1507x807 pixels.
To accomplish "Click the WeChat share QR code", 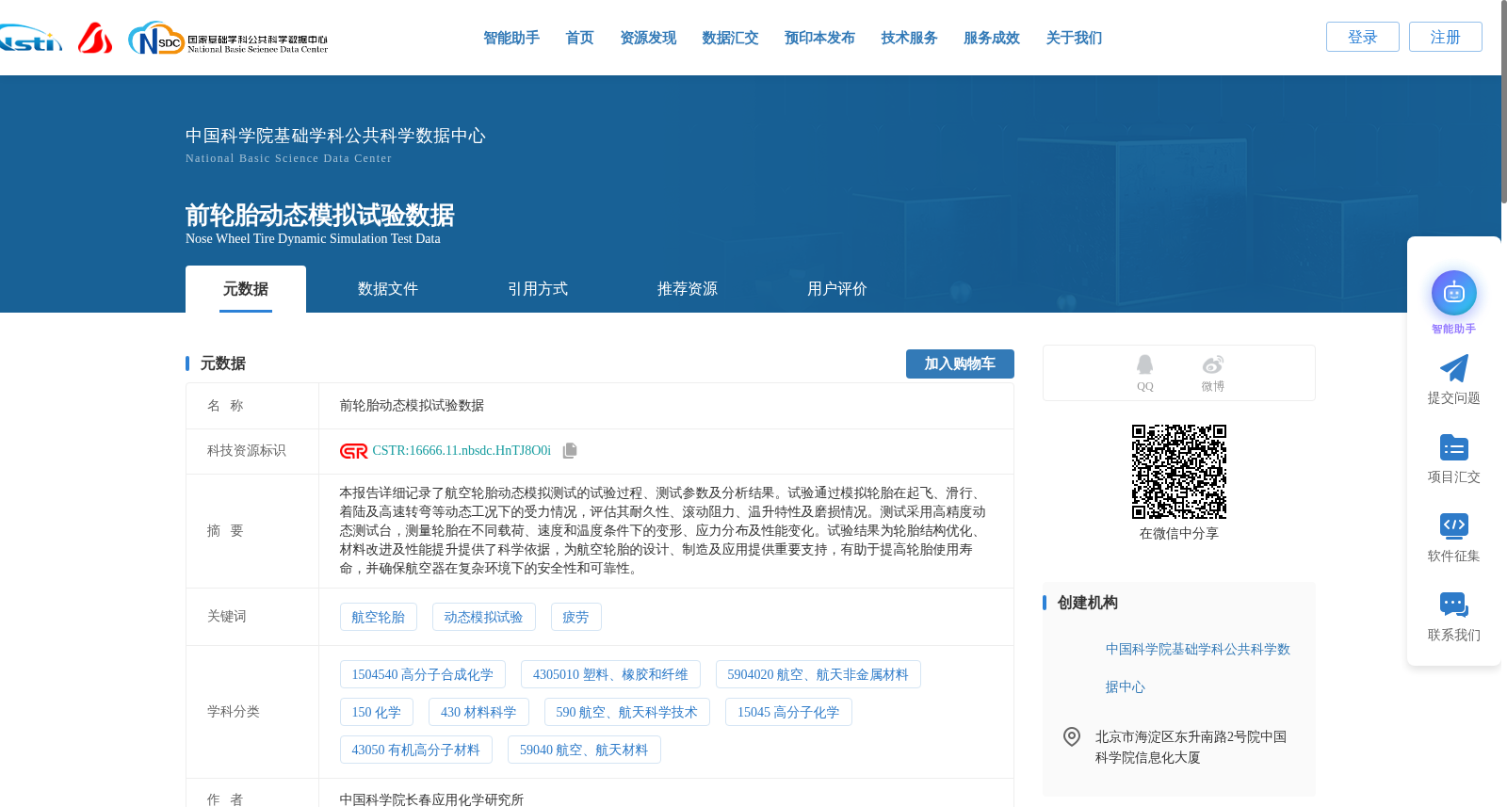I will tap(1178, 472).
